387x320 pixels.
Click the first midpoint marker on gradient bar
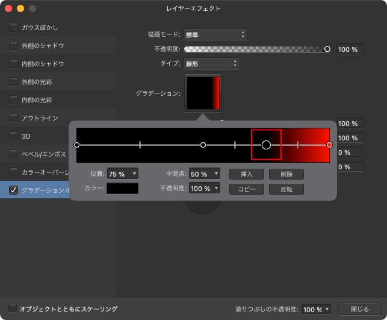[x=140, y=145]
